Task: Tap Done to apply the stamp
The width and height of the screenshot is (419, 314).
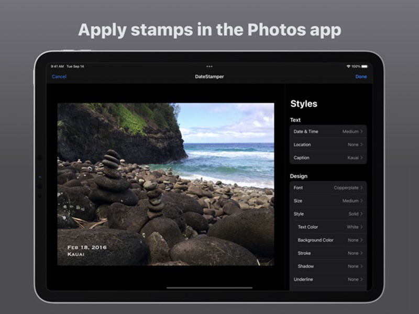Action: [x=361, y=76]
